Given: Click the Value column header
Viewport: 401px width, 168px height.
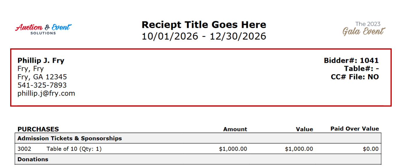Looking at the screenshot, I should coord(304,129).
